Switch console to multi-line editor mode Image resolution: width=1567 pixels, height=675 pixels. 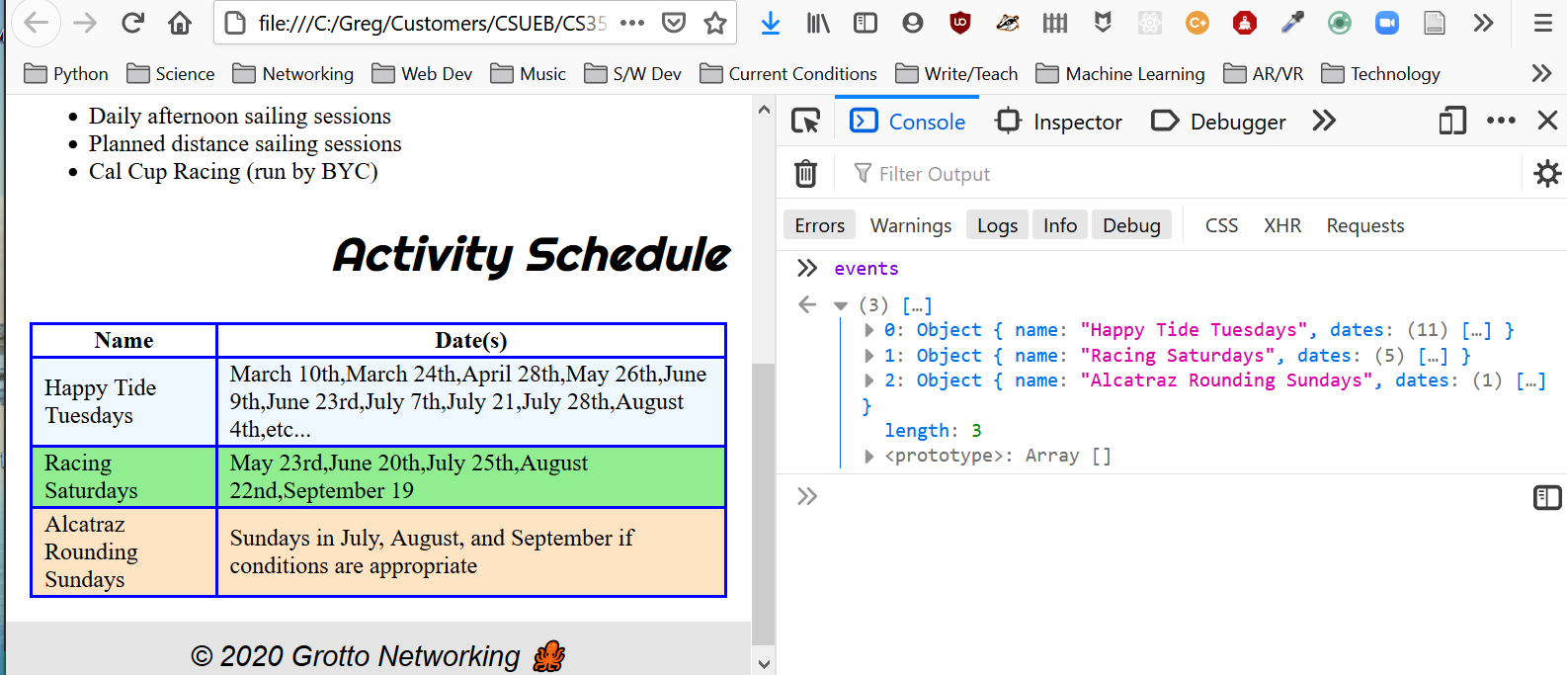[1547, 497]
